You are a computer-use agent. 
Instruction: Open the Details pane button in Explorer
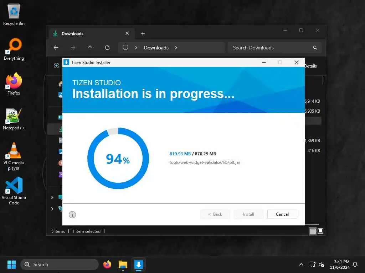click(311, 66)
